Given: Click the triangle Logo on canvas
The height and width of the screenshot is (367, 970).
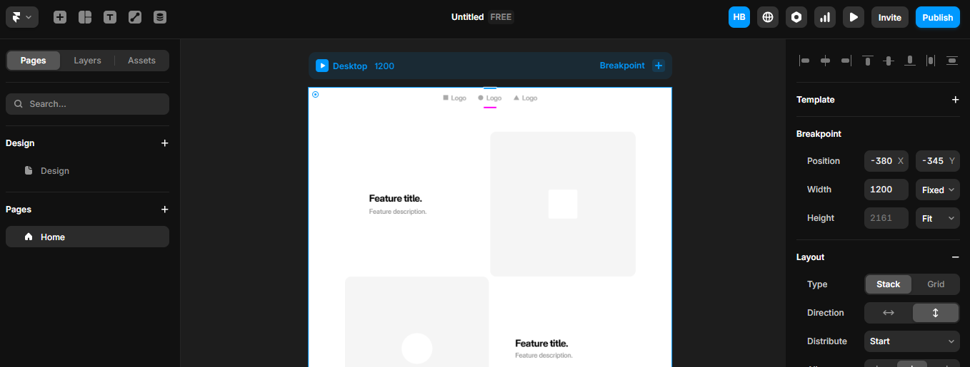Looking at the screenshot, I should click(x=526, y=98).
